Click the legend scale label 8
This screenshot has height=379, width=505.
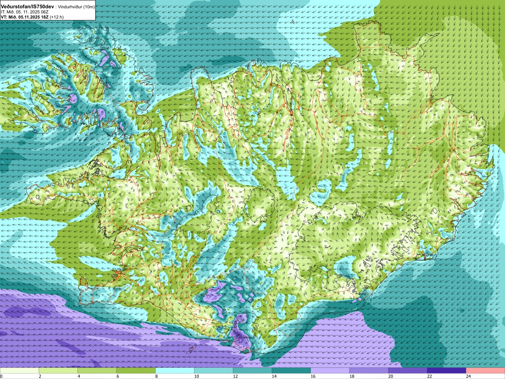[x=156, y=376]
